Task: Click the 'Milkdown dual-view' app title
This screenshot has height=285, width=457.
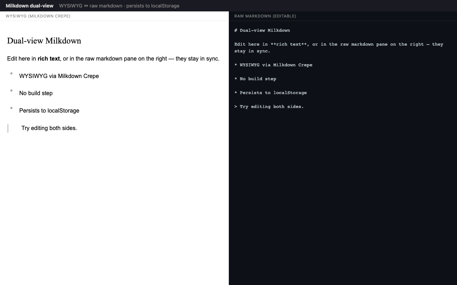Action: point(30,6)
